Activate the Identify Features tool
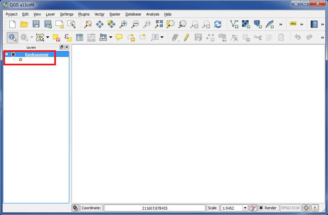The image size is (328, 215). pos(12,38)
